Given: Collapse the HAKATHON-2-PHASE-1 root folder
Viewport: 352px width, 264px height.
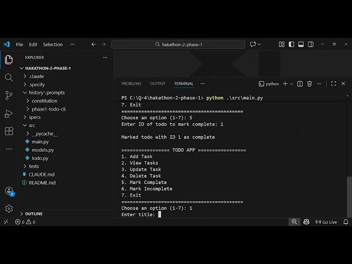Looking at the screenshot, I should [x=45, y=68].
